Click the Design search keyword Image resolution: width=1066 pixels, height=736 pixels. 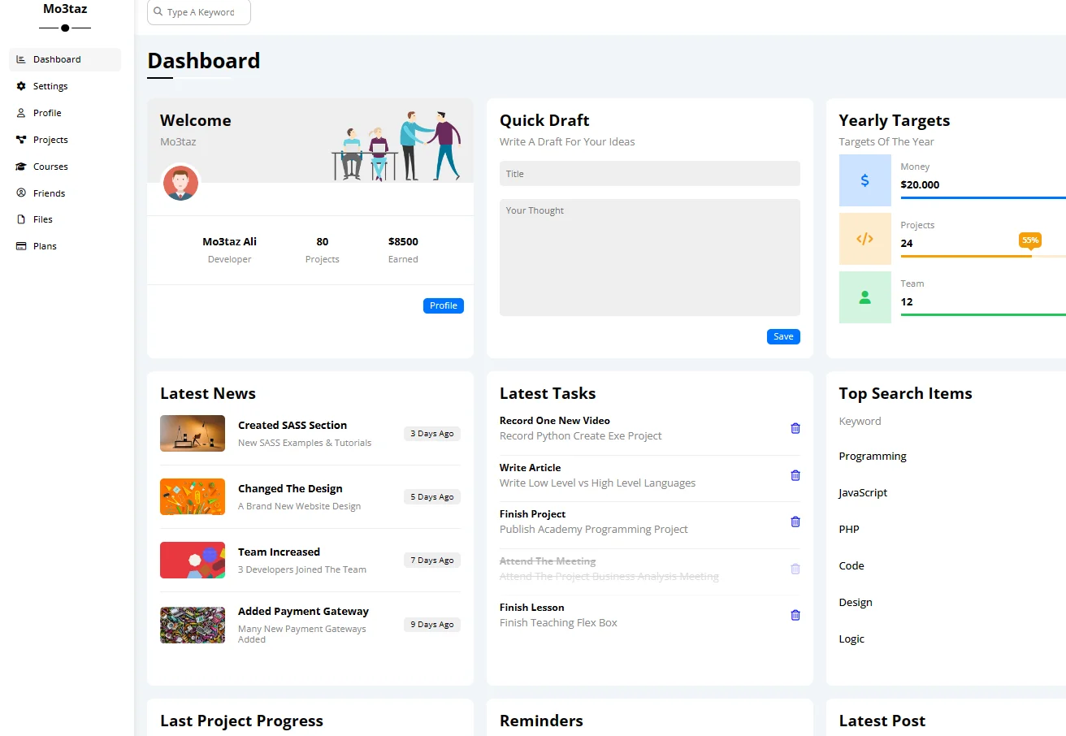856,603
